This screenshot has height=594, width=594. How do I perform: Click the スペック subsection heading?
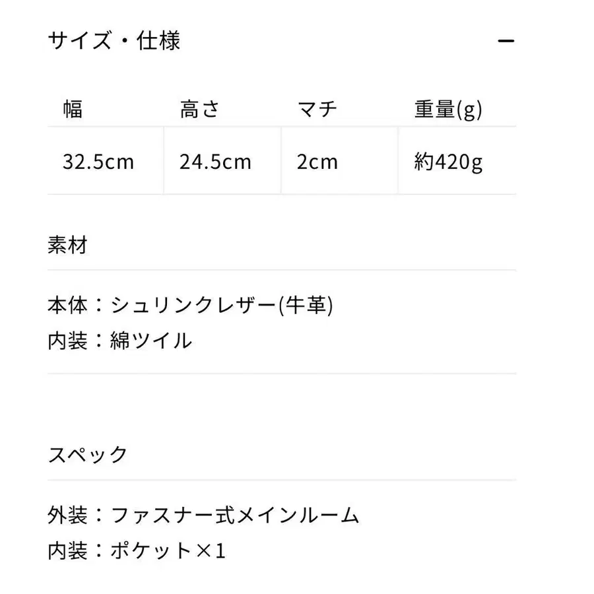(x=88, y=454)
